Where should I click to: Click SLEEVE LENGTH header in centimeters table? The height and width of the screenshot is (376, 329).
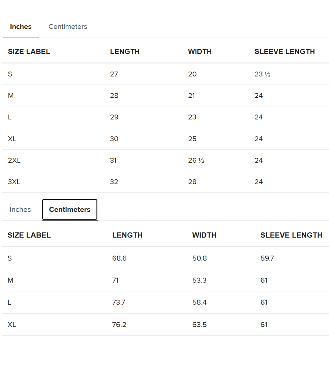pos(291,235)
